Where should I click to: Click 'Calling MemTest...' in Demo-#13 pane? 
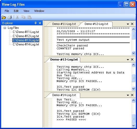(x=73, y=70)
